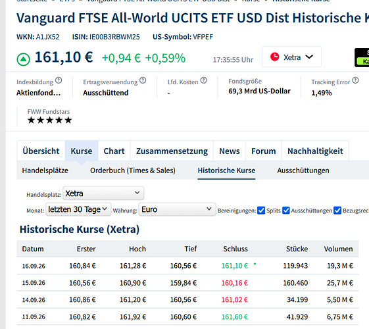Click the Volumen value 25,7 M €
This screenshot has width=369, height=329.
tap(340, 283)
